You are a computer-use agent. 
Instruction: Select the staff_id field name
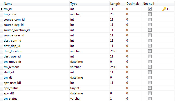coord(36,72)
